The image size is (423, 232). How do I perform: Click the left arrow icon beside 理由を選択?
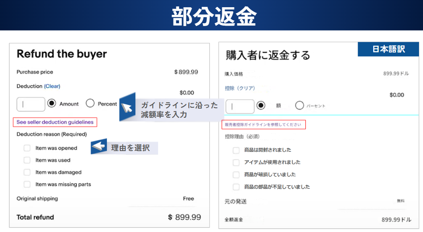(98, 147)
